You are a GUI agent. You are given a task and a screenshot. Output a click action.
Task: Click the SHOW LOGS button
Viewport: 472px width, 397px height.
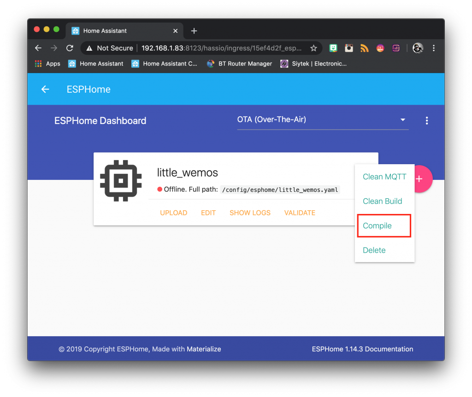[250, 213]
